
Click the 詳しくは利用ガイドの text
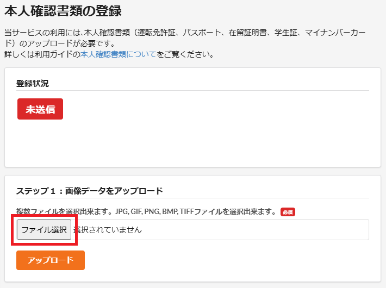click(x=42, y=54)
